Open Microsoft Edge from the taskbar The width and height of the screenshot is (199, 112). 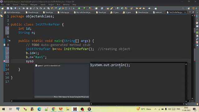pyautogui.click(x=39, y=109)
